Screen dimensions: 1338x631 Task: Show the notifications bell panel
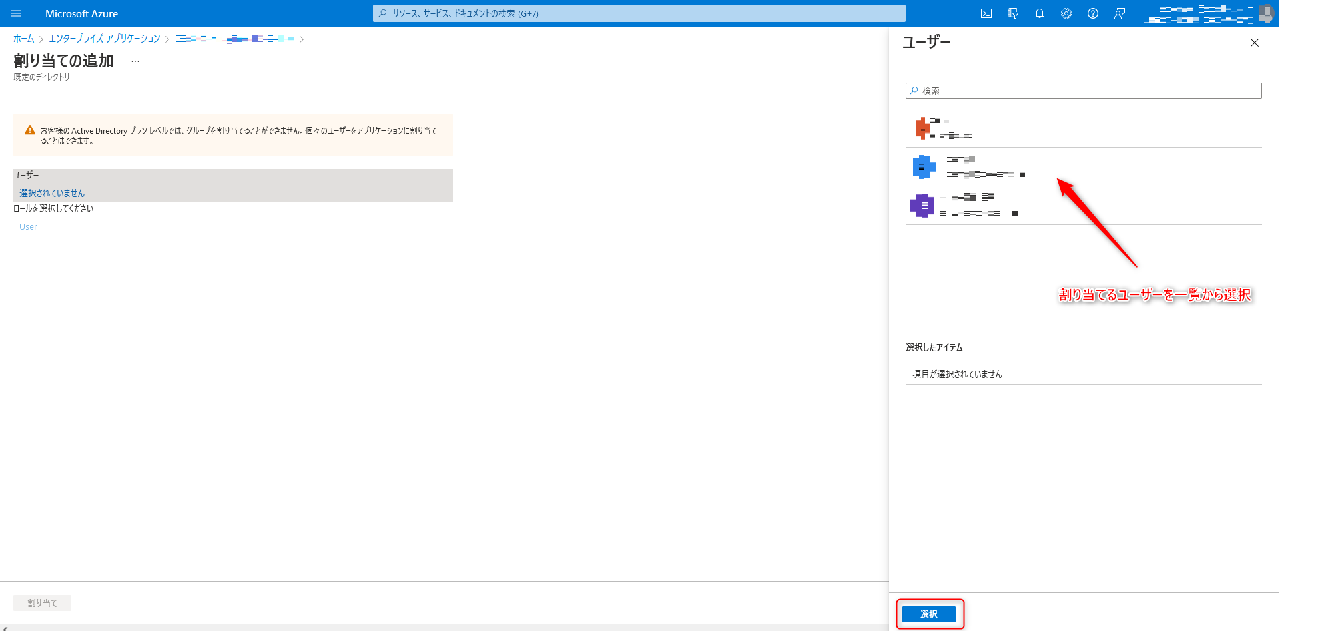click(x=1040, y=13)
